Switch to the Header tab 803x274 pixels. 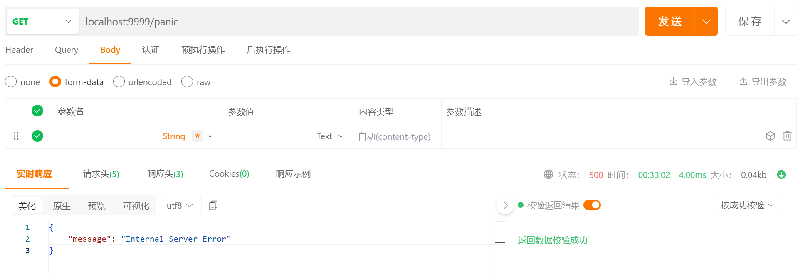(19, 50)
